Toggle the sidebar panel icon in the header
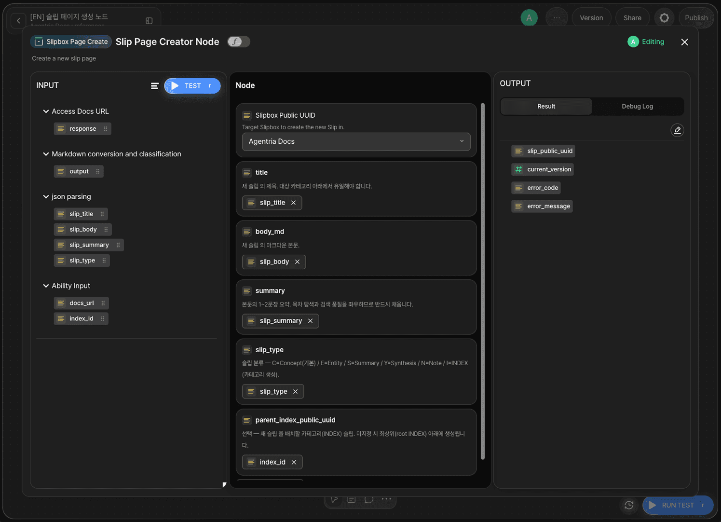Viewport: 721px width, 522px height. coord(149,21)
